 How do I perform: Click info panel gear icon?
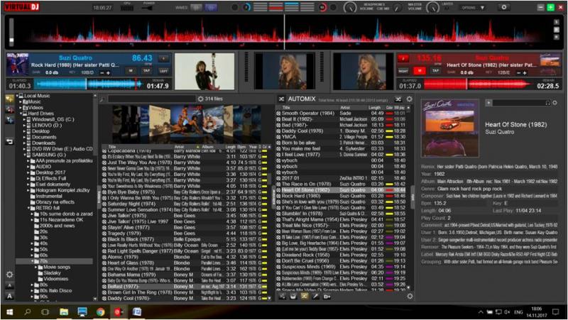click(555, 103)
